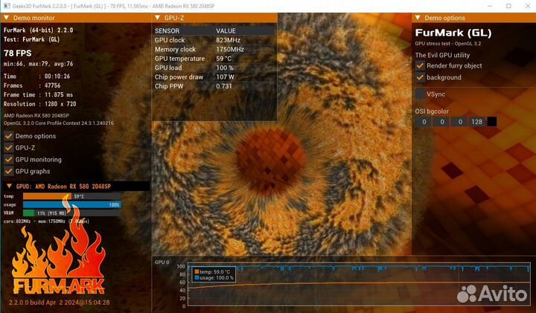This screenshot has width=536, height=313.
Task: Click the 78 FPS readout
Action: click(18, 54)
